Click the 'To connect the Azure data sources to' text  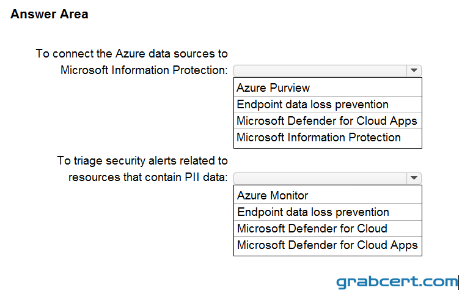[132, 54]
